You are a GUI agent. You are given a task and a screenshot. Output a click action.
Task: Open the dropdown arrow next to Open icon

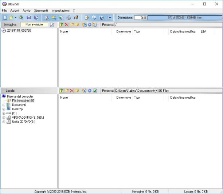pos(16,18)
